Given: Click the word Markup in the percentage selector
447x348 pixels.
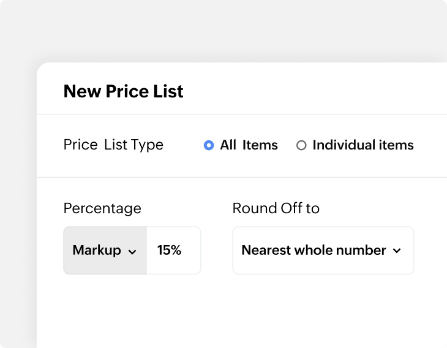Looking at the screenshot, I should [96, 250].
